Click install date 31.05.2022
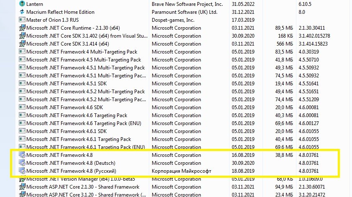Screen dimensions: 352x197 (243, 4)
